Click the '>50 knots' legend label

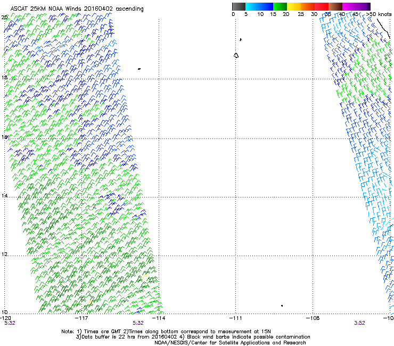379,14
